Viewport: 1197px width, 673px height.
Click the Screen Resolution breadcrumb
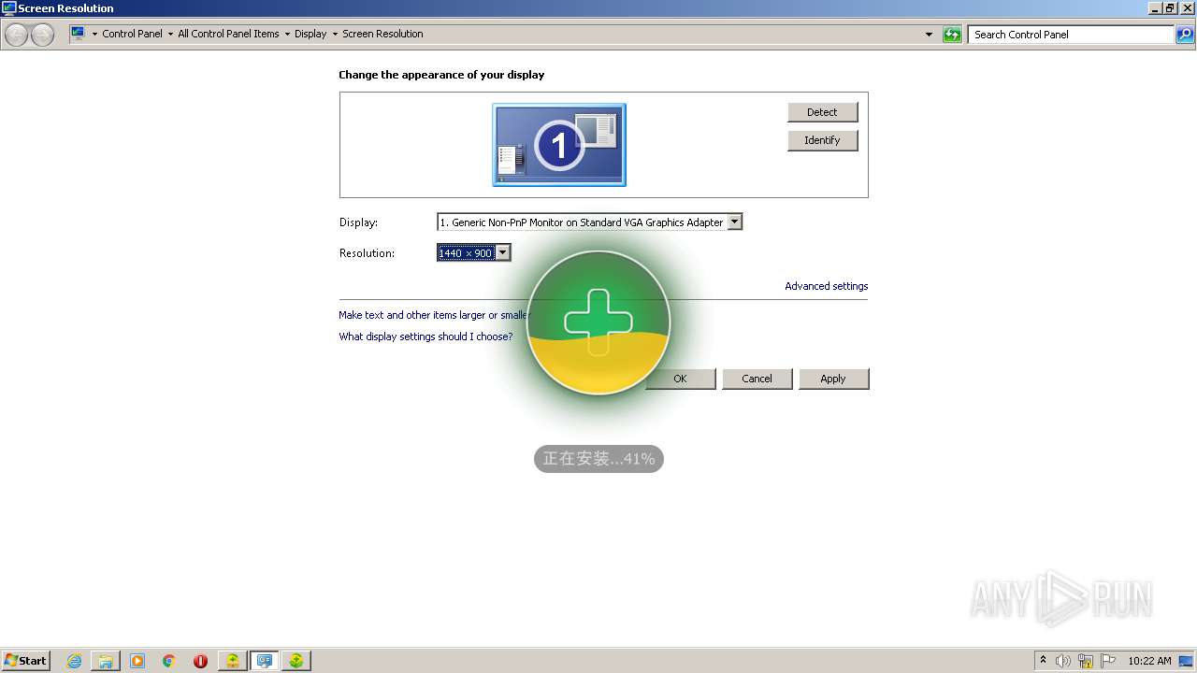click(382, 34)
